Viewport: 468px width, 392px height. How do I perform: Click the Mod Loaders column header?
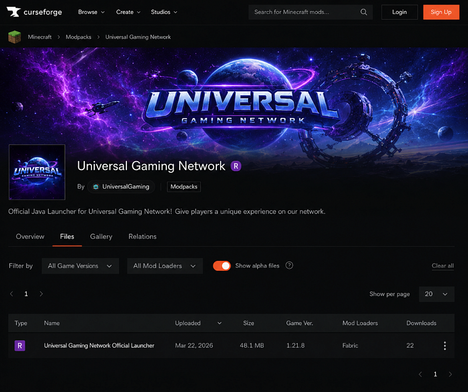coord(360,323)
